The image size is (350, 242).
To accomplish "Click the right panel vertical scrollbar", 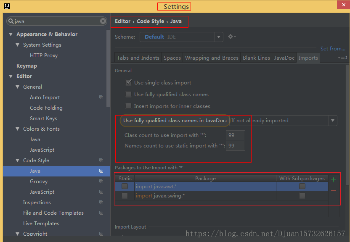I will tap(347, 125).
